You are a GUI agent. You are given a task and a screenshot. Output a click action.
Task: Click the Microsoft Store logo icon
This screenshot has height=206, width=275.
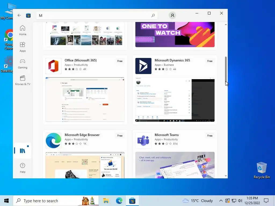coord(28,15)
